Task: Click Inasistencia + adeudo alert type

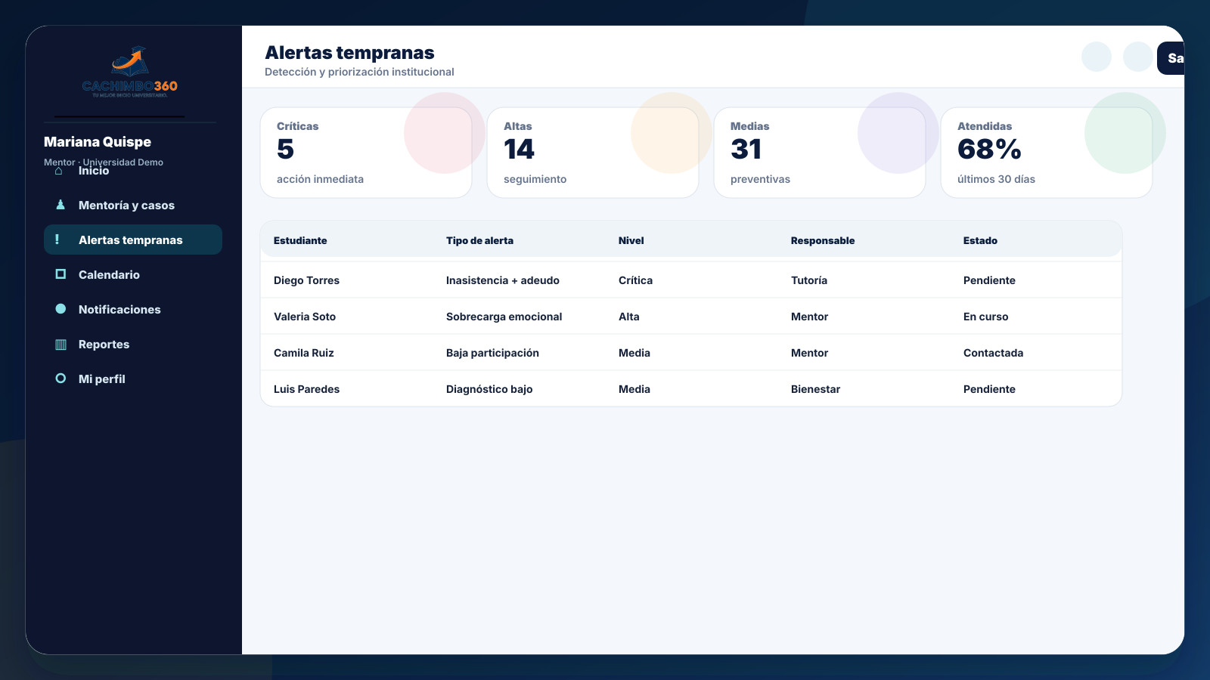Action: (x=503, y=280)
